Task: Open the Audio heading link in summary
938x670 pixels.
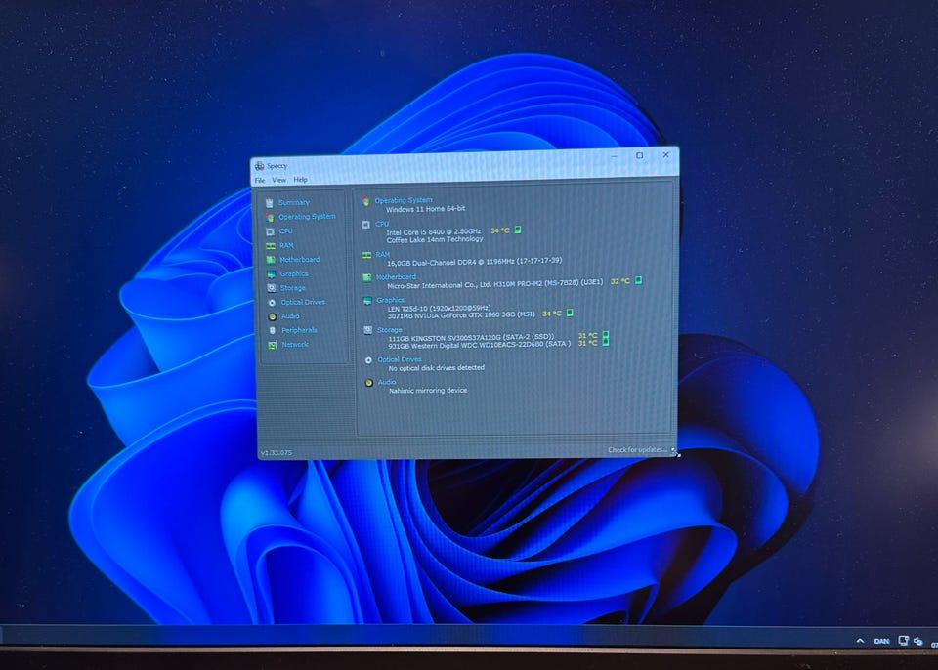Action: (387, 382)
